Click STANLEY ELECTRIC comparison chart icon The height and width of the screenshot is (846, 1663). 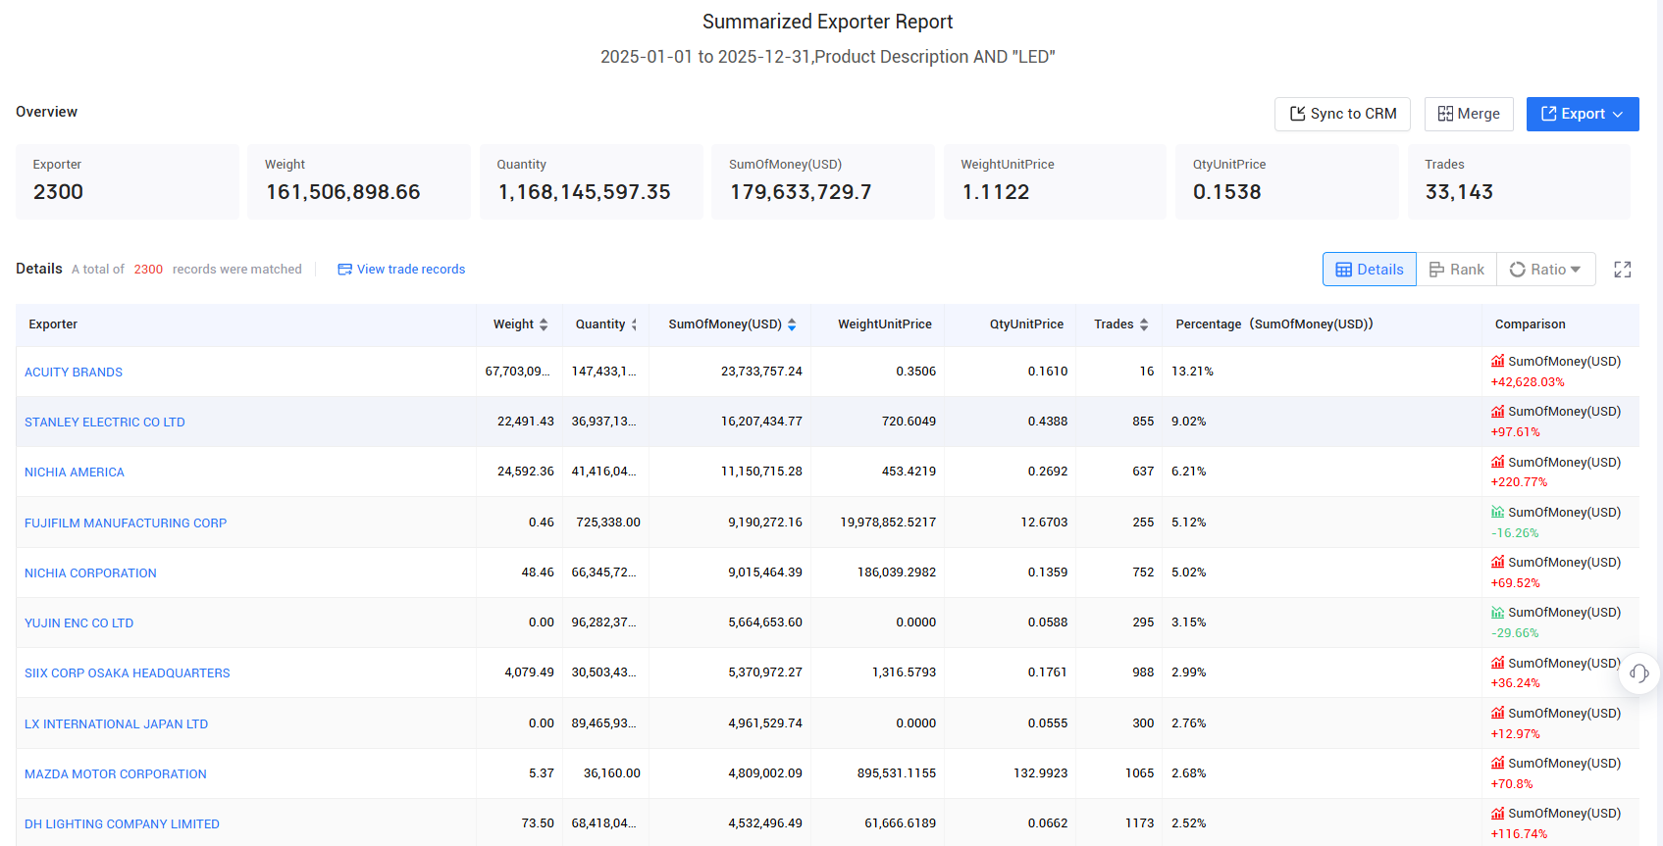coord(1498,411)
